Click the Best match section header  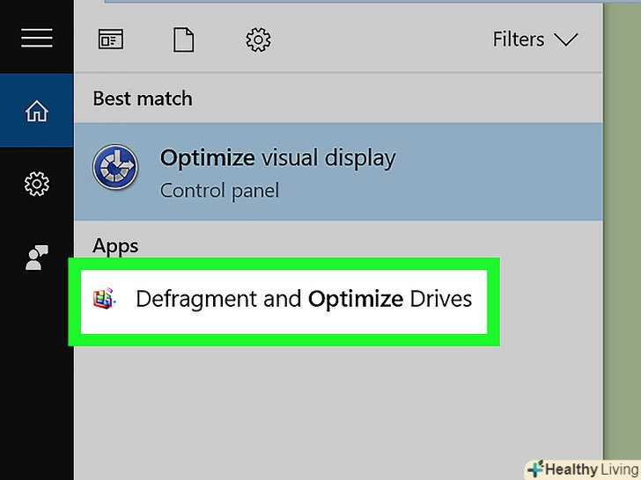click(142, 98)
